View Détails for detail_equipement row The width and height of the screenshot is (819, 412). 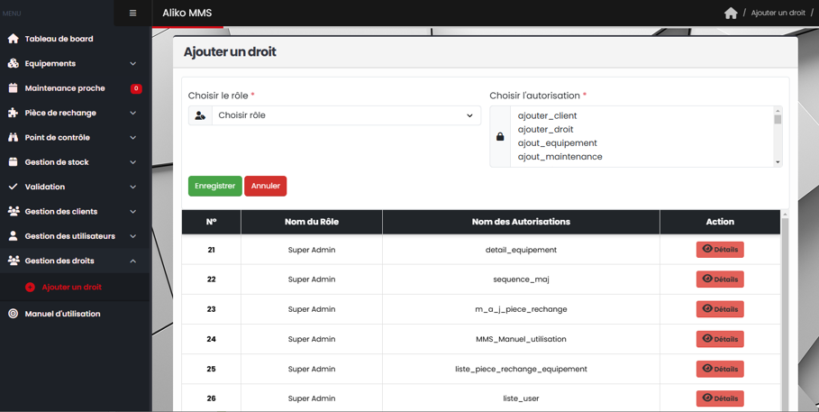click(x=719, y=250)
